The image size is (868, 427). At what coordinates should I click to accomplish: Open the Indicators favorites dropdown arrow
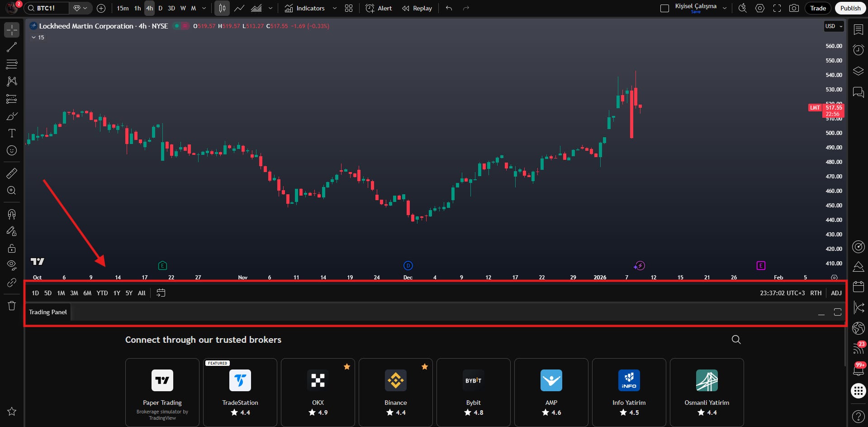pos(335,8)
